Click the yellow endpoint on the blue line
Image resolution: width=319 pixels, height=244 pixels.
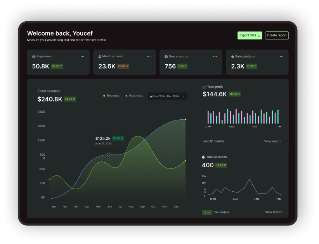click(186, 119)
